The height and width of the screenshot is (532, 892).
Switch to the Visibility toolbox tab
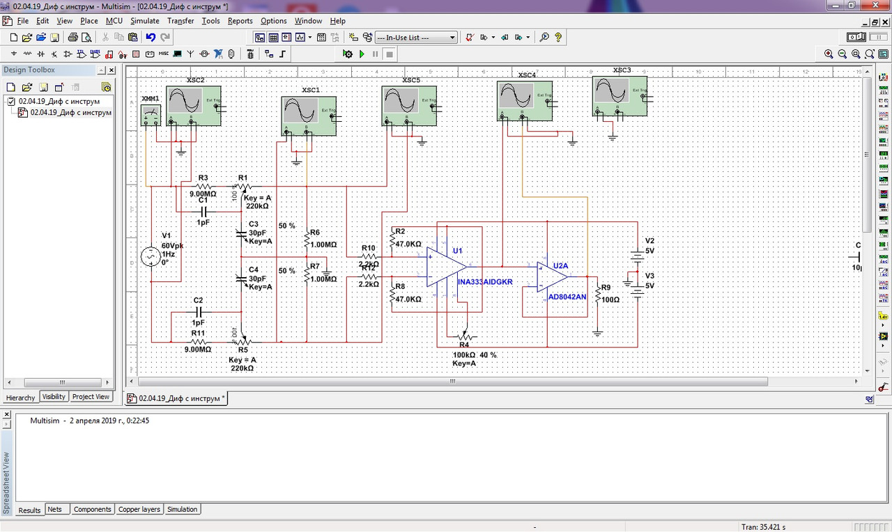[54, 397]
